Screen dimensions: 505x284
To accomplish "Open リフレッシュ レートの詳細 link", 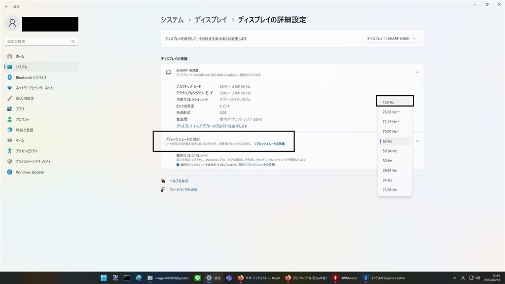I will 269,144.
